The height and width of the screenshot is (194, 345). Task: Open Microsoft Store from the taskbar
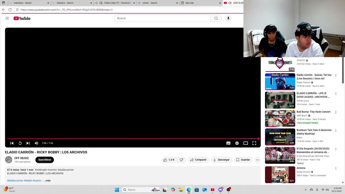coord(197,190)
